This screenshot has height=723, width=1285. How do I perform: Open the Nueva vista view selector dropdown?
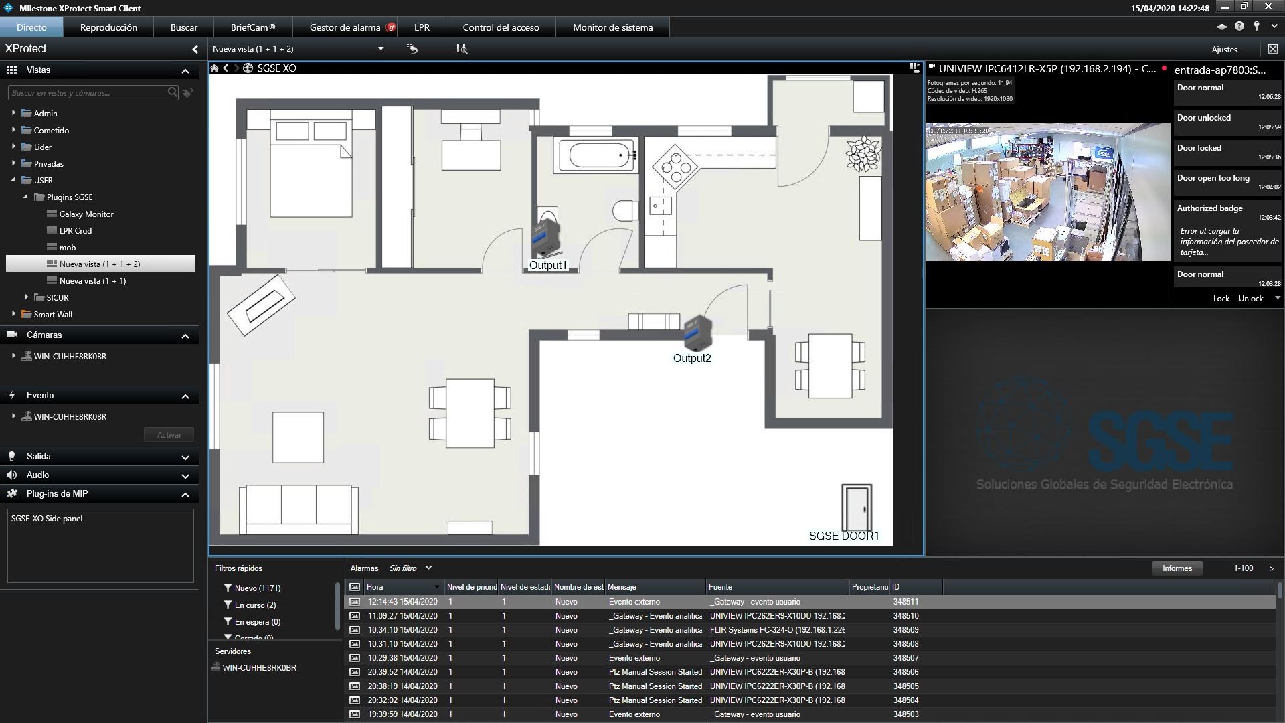click(x=381, y=49)
